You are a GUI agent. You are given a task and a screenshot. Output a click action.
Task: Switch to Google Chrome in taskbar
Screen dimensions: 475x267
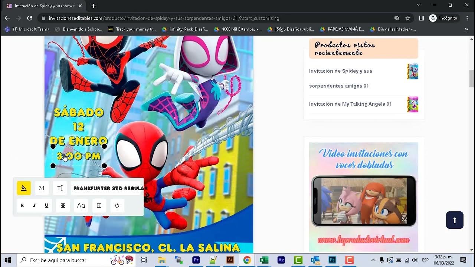pyautogui.click(x=247, y=260)
